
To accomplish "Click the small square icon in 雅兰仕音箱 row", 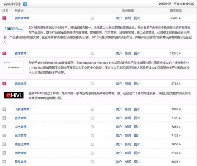I will pyautogui.click(x=92, y=145).
